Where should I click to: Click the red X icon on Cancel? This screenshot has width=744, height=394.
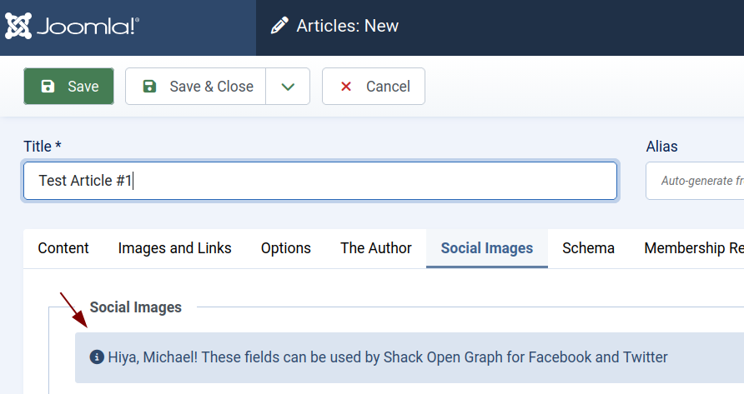click(346, 87)
